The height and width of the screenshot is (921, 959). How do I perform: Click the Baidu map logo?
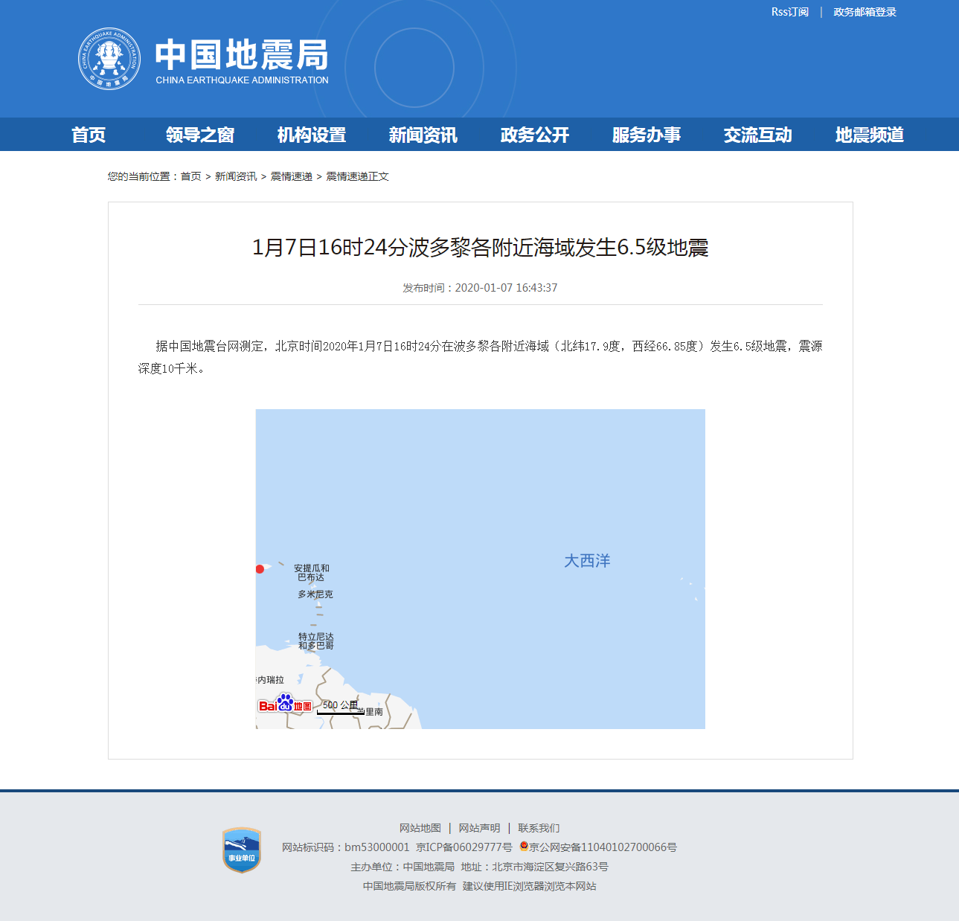pyautogui.click(x=285, y=704)
